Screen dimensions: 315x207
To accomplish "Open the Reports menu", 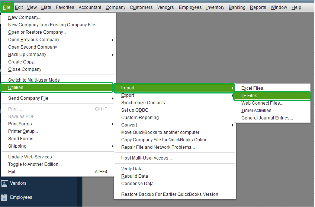I will coord(258,7).
